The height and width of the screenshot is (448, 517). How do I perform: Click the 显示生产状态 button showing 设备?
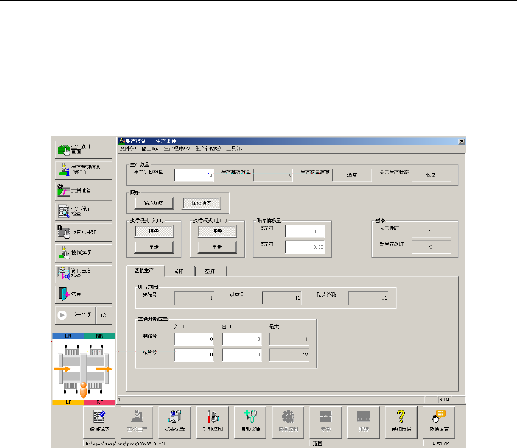coord(431,175)
